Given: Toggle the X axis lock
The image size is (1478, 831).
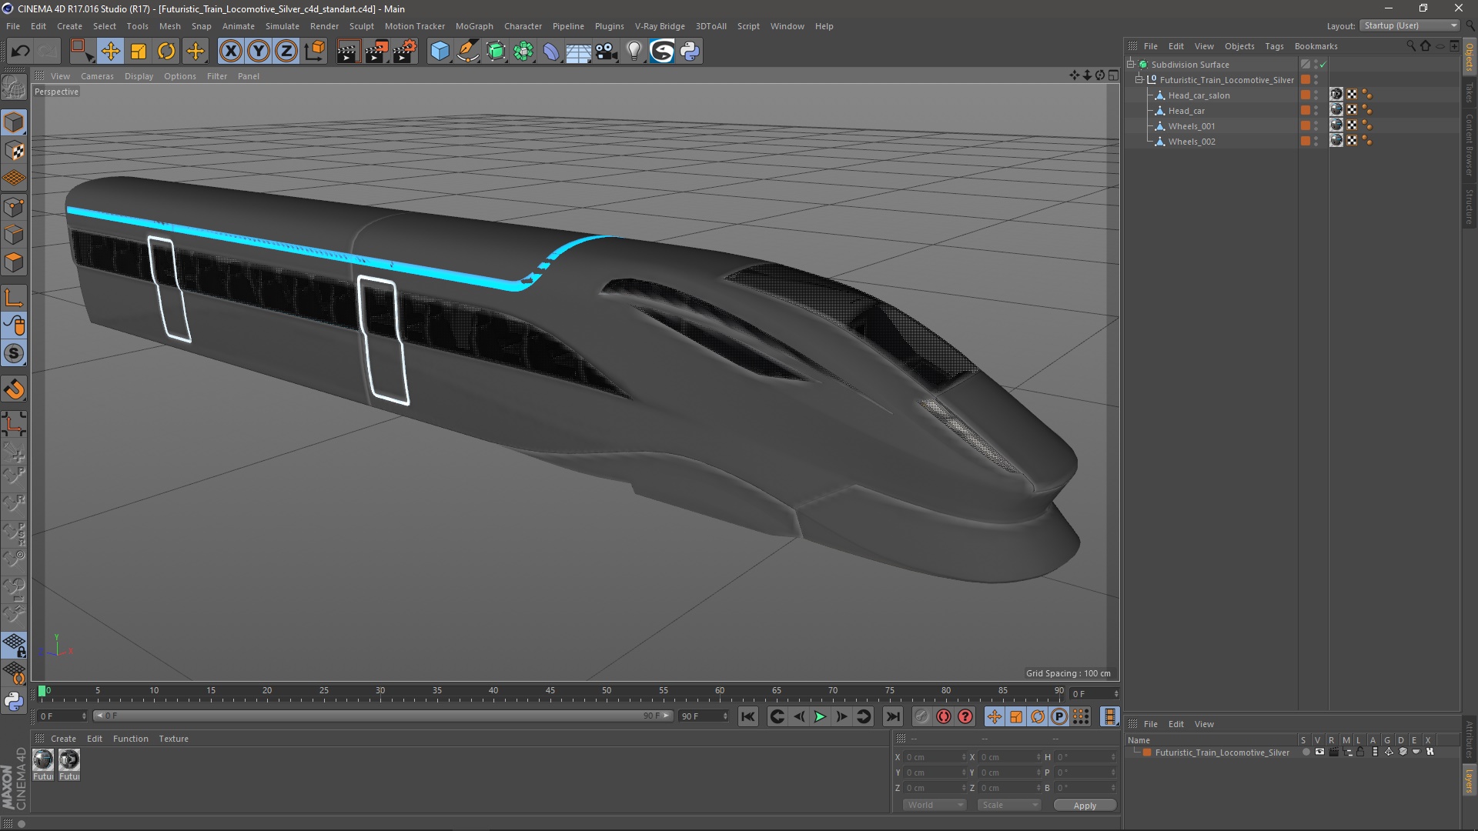Looking at the screenshot, I should tap(230, 52).
